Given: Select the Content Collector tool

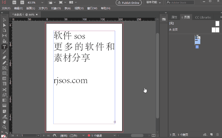Looking at the screenshot, I should tap(4, 41).
